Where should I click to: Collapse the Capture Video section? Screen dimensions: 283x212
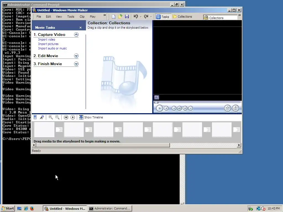pos(76,35)
